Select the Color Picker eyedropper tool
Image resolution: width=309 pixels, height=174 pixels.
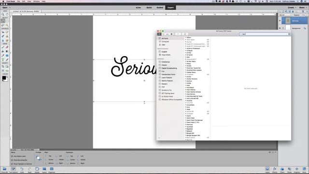3,56
